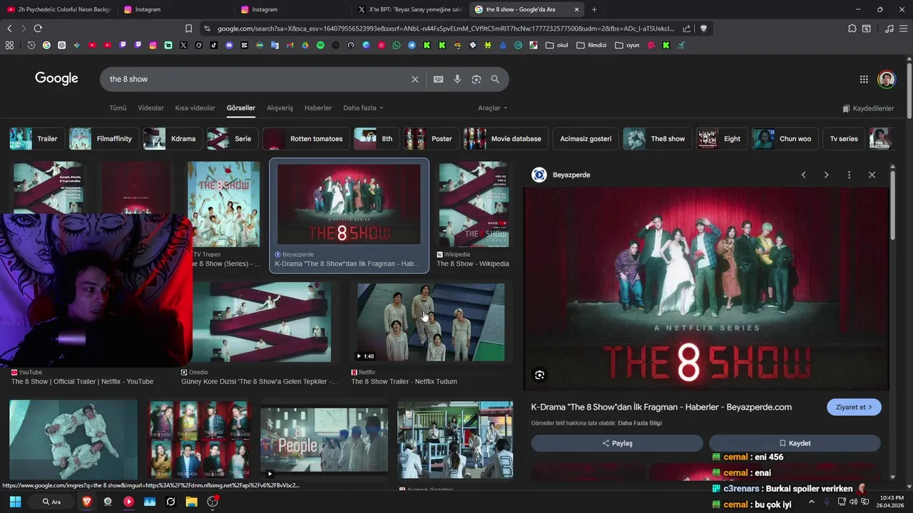Open the filmdizi bookmarks folder
913x513 pixels.
[x=591, y=45]
